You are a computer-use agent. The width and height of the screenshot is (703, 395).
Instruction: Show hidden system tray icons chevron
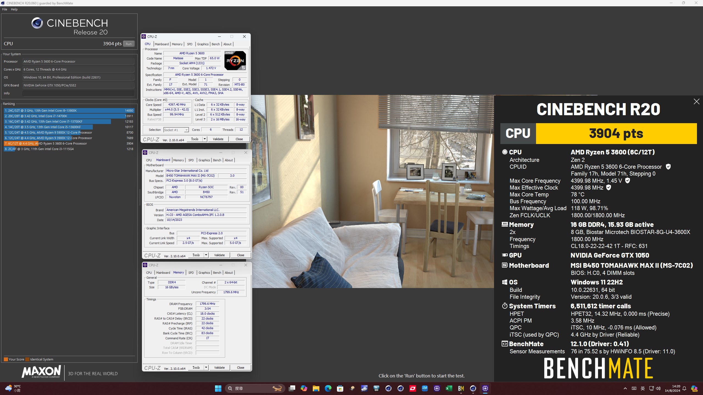click(x=625, y=388)
